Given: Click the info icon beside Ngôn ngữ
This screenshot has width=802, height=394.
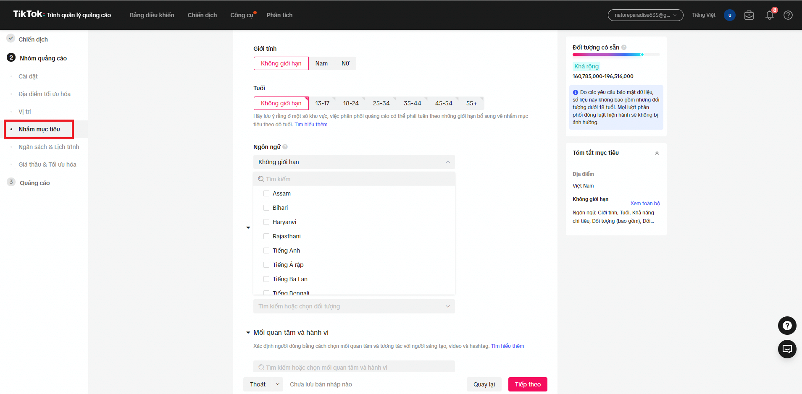Looking at the screenshot, I should 285,147.
